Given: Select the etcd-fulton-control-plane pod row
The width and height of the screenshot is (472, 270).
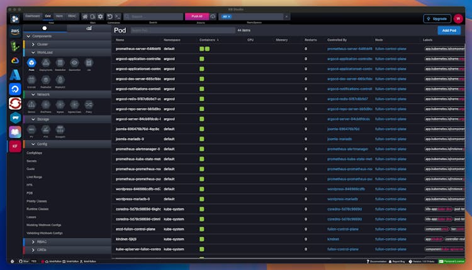Looking at the screenshot, I should coord(288,229).
